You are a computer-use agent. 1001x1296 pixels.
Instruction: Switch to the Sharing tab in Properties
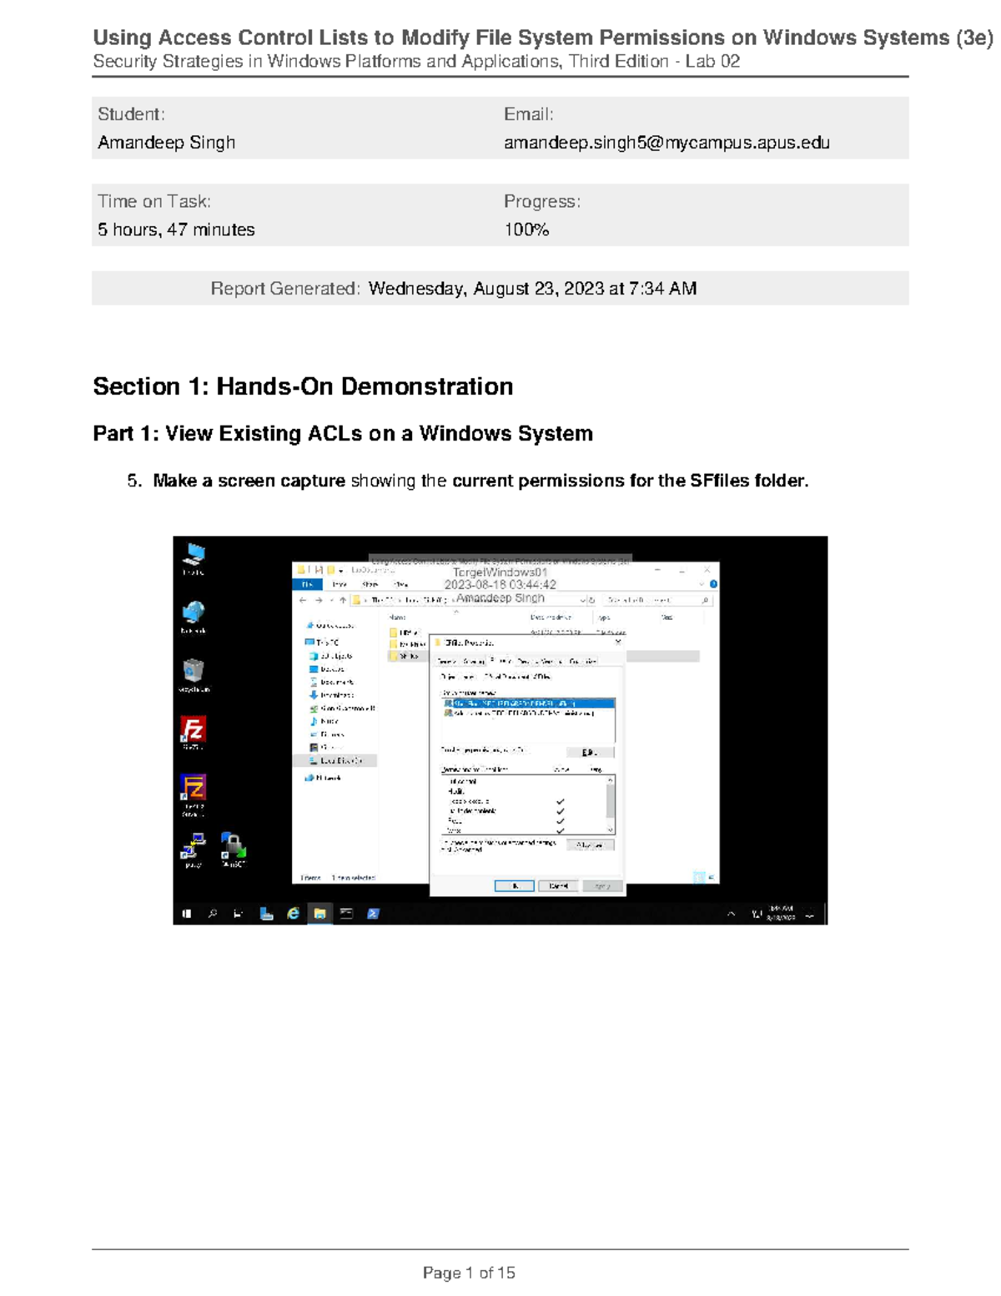coord(473,661)
